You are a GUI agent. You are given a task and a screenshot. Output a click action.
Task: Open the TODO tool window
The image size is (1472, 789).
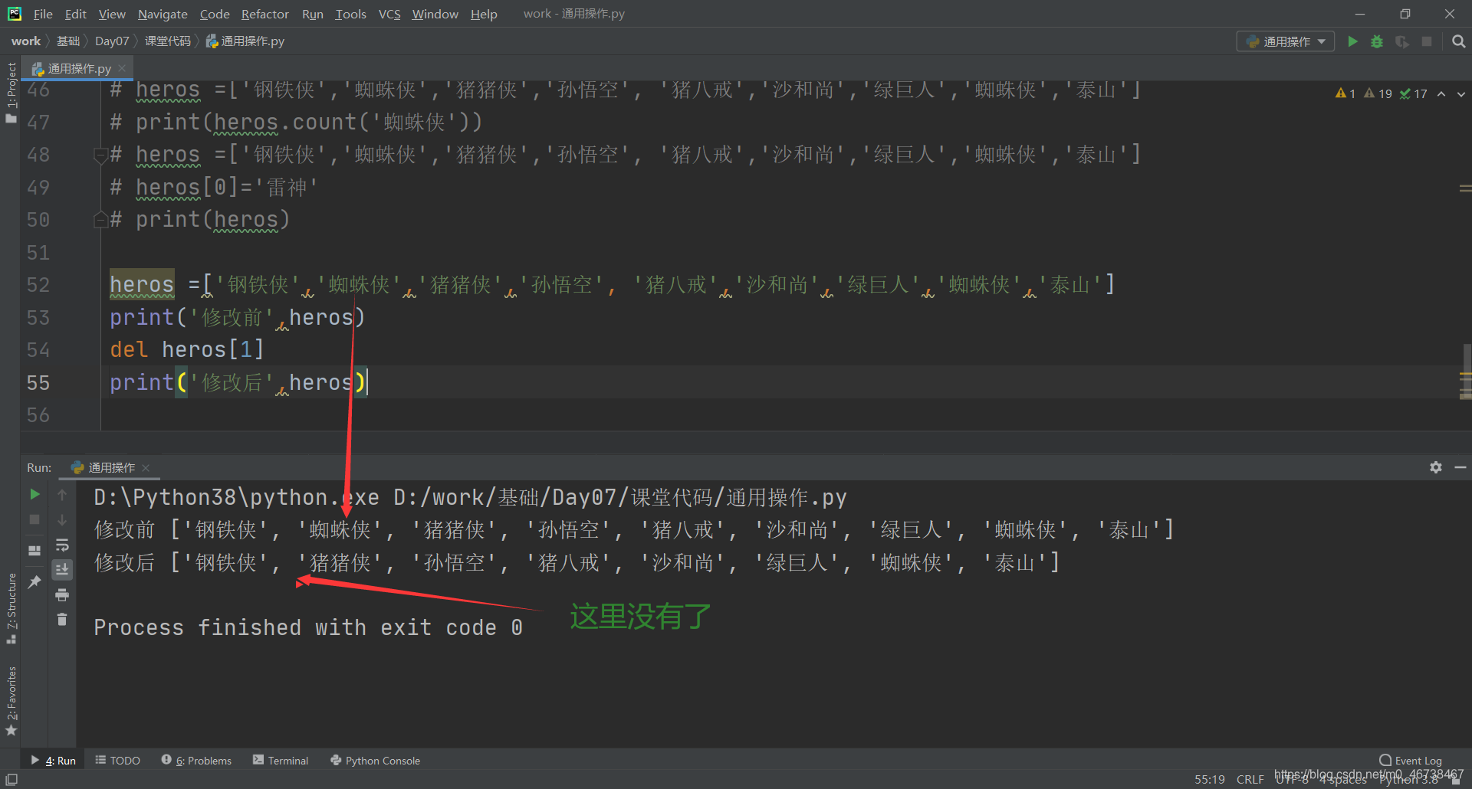pos(117,761)
